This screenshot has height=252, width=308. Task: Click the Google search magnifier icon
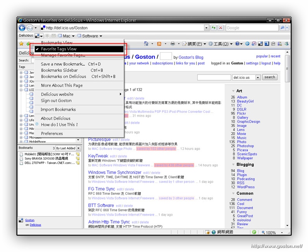pyautogui.click(x=282, y=28)
